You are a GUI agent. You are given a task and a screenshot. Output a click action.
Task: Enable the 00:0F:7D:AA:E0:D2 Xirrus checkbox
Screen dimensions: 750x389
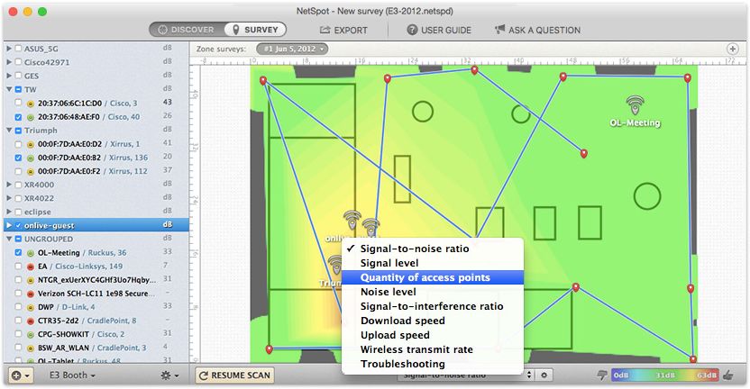click(18, 144)
